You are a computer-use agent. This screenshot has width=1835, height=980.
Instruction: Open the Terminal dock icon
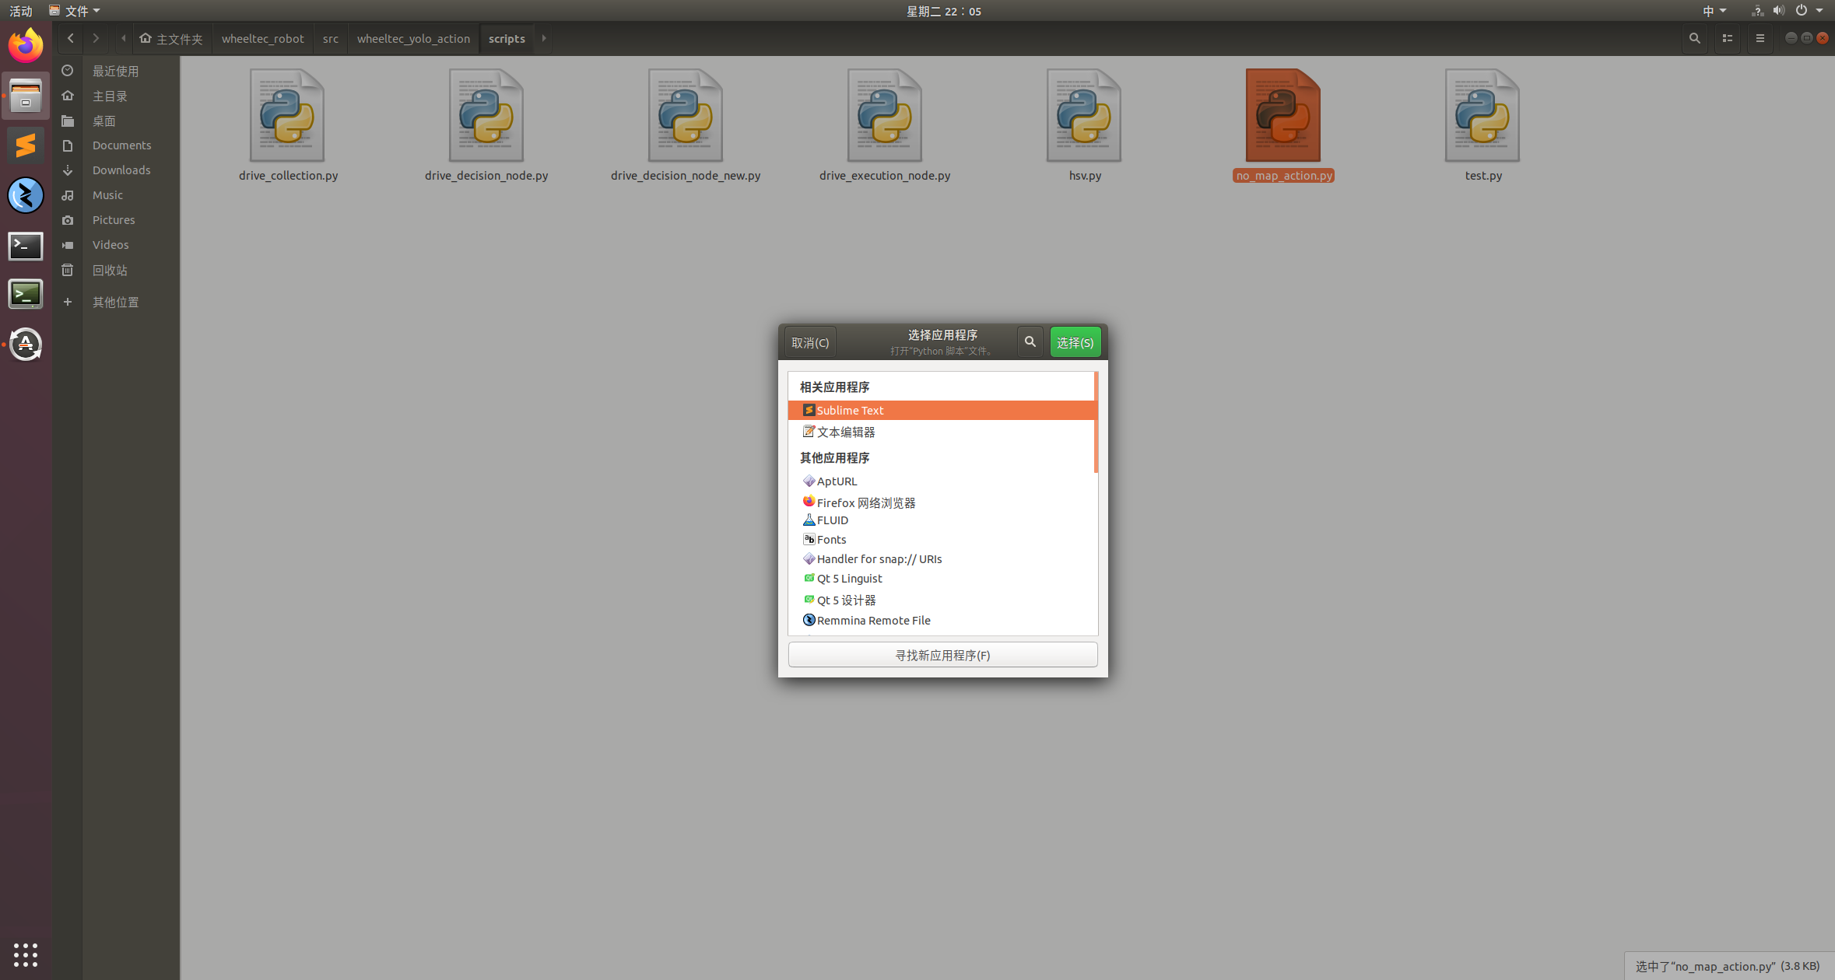pyautogui.click(x=26, y=246)
